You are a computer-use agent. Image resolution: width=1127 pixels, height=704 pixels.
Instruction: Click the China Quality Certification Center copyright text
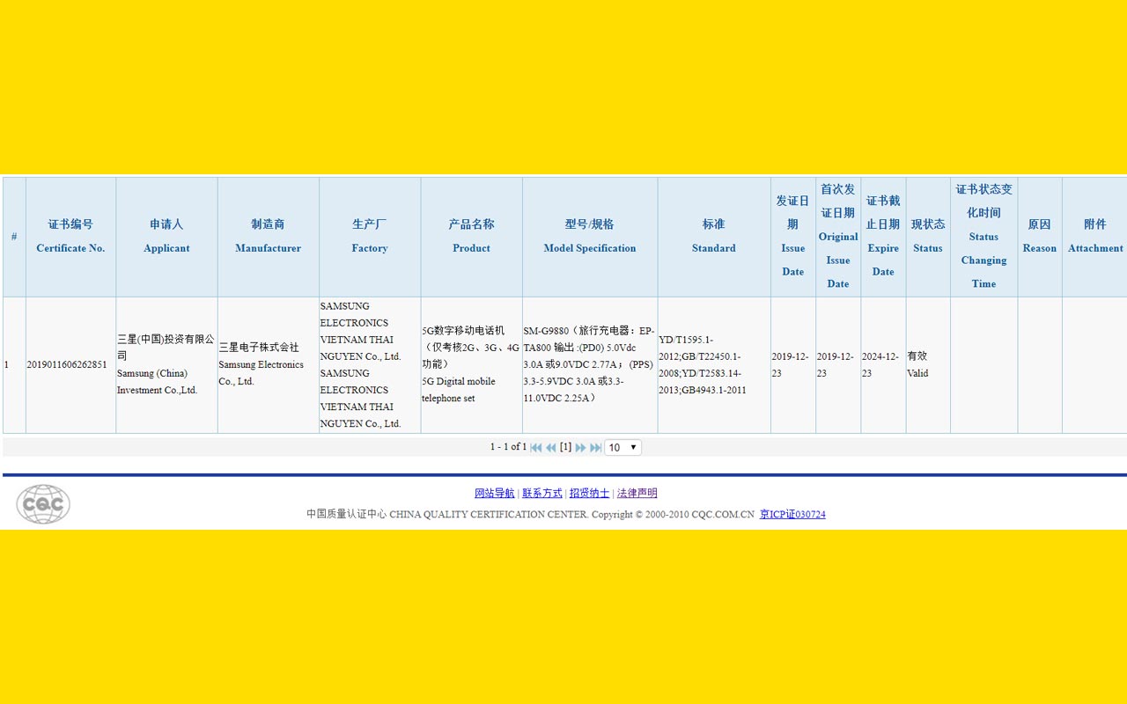point(530,514)
